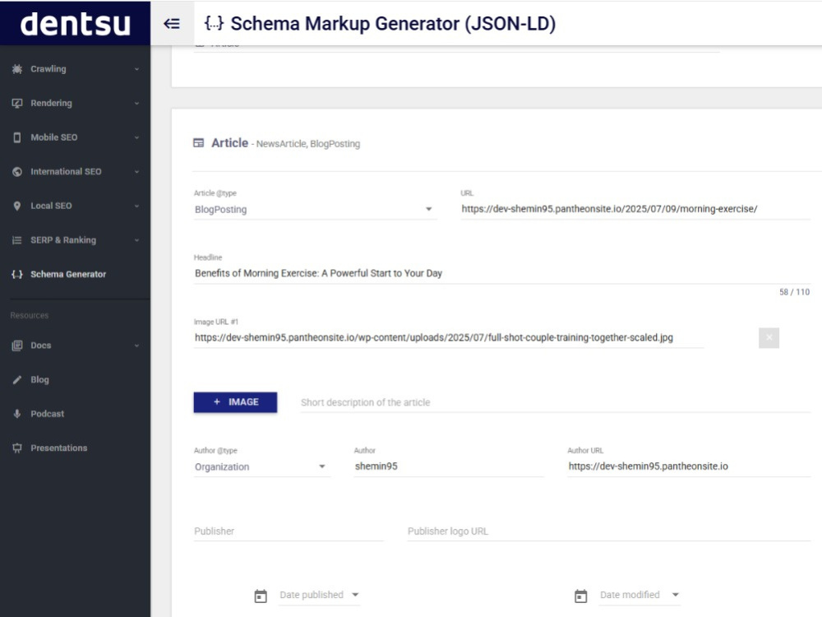This screenshot has width=822, height=617.
Task: Click the Date published calendar icon
Action: tap(261, 596)
